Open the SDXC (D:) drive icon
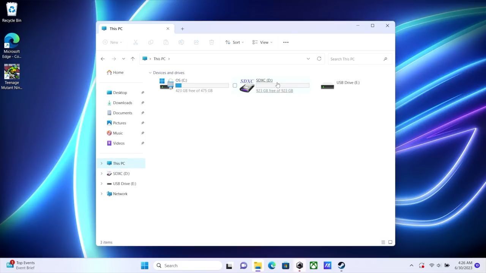This screenshot has width=486, height=273. pos(247,85)
